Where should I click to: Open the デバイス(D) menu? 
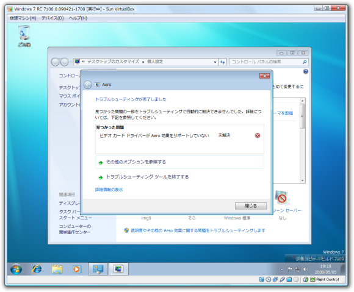tap(52, 18)
